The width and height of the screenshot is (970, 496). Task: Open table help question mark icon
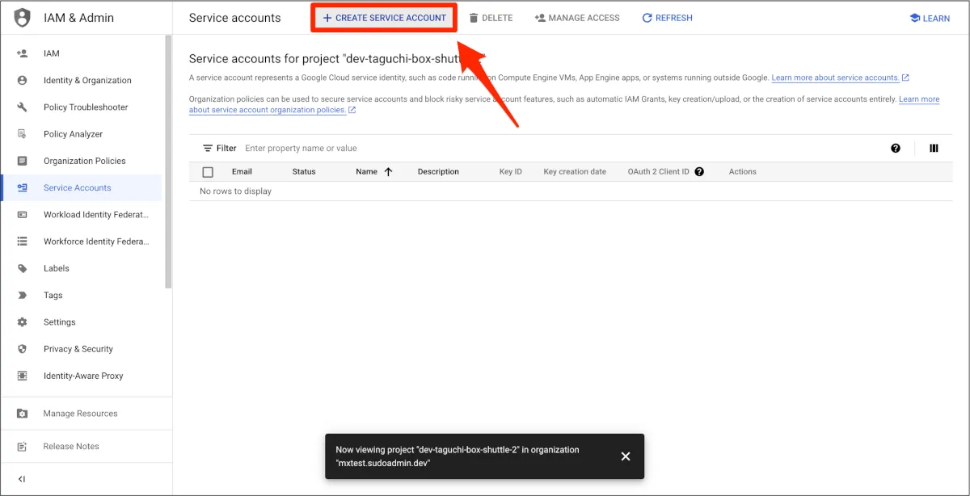[896, 148]
